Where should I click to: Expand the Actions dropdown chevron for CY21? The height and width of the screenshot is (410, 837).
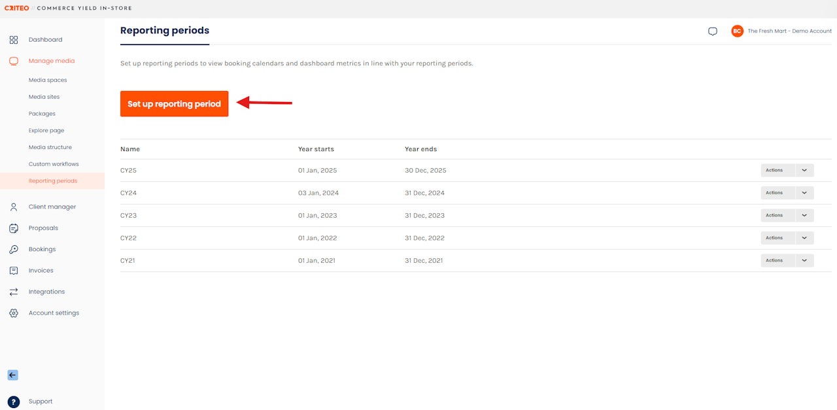[x=804, y=260]
